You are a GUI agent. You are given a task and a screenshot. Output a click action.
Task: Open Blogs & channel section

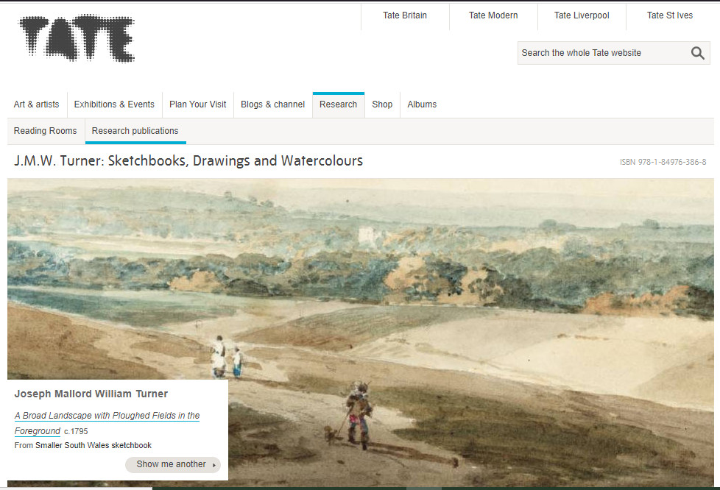[x=272, y=104]
